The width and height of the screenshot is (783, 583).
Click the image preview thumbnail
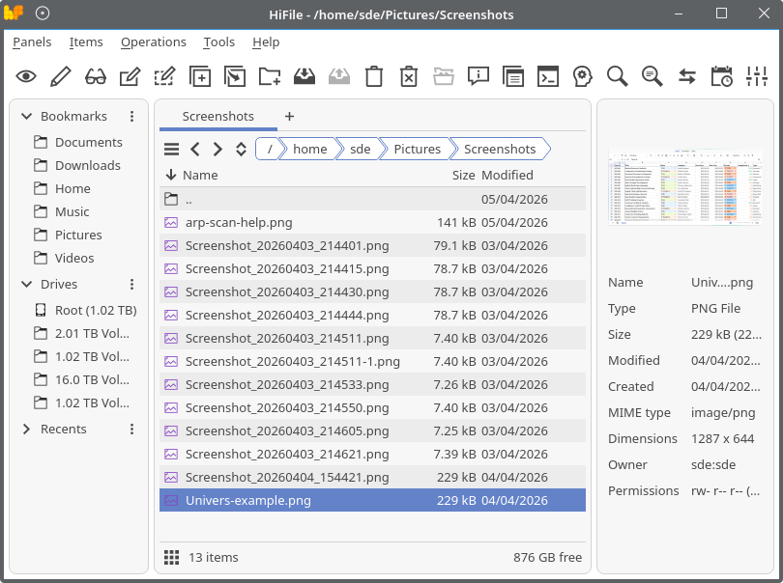point(685,187)
